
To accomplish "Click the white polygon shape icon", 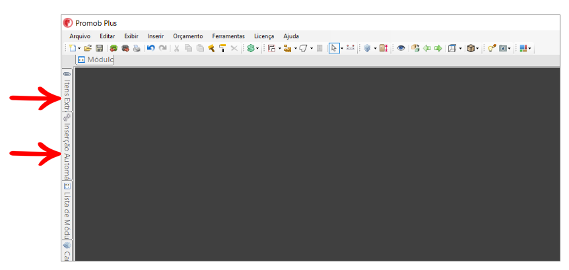I will pos(304,48).
